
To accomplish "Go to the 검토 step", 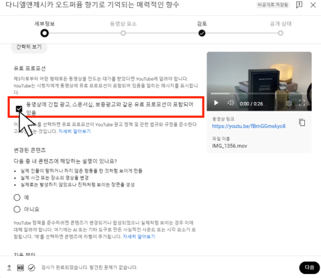I will (202, 33).
